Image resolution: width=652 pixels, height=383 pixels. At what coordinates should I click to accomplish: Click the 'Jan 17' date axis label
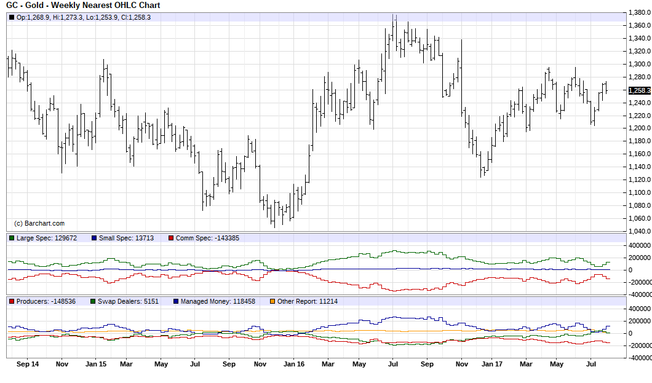click(492, 364)
